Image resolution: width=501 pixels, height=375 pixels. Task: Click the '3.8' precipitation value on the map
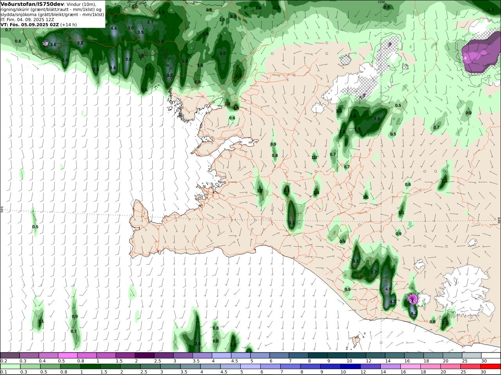click(x=80, y=43)
